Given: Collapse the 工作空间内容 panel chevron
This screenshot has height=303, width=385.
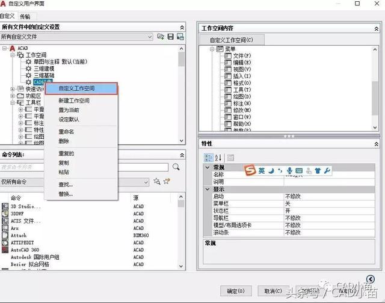Looking at the screenshot, I should tap(377, 29).
